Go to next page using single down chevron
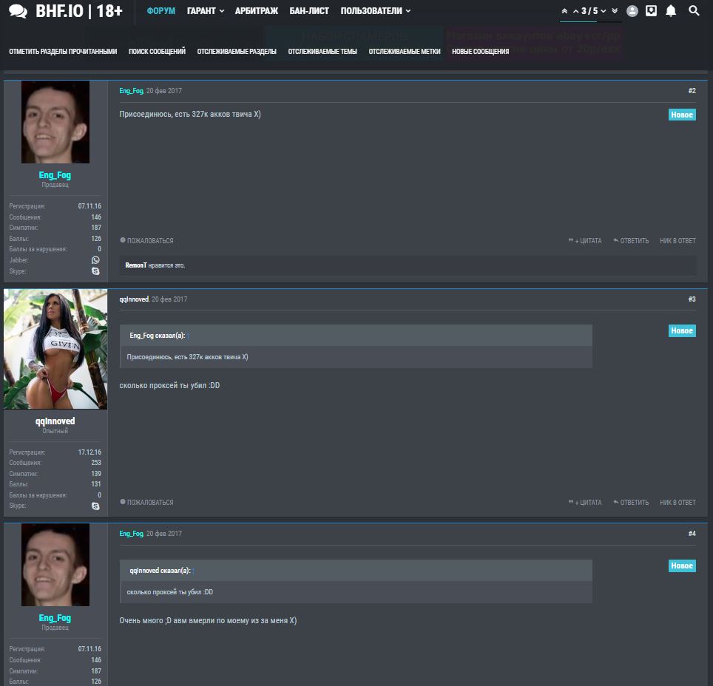713x686 pixels. coord(604,11)
